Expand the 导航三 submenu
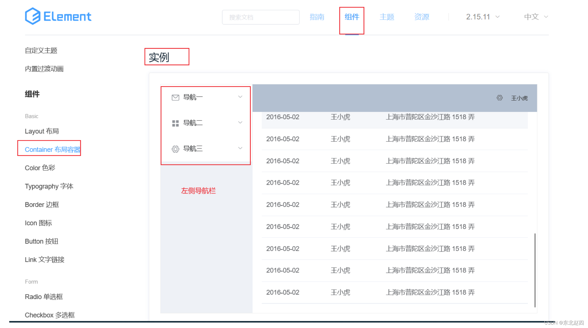Viewport: 588px width, 328px height. point(240,148)
